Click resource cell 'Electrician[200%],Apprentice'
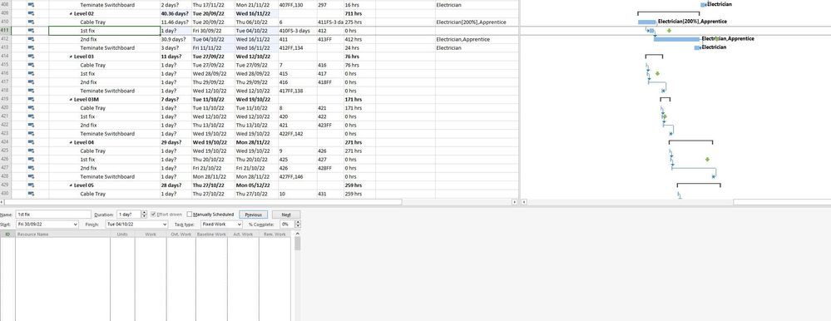The image size is (831, 321). (477, 22)
